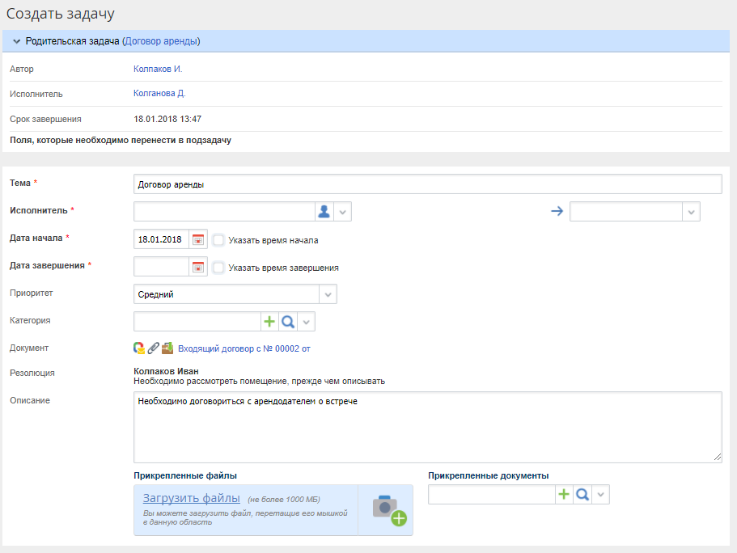This screenshot has width=737, height=553.
Task: Open calendar for Дата завершения
Action: tap(197, 268)
